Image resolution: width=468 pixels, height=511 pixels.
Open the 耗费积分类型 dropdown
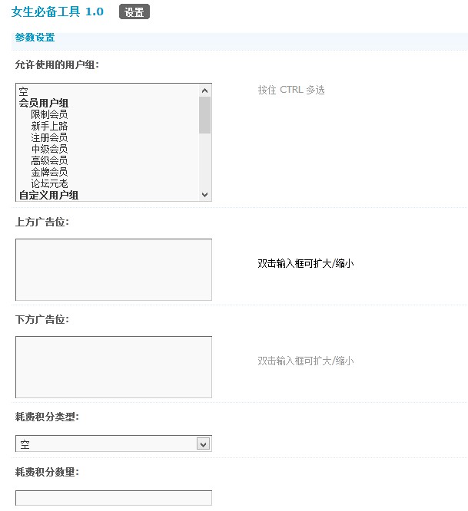(114, 443)
